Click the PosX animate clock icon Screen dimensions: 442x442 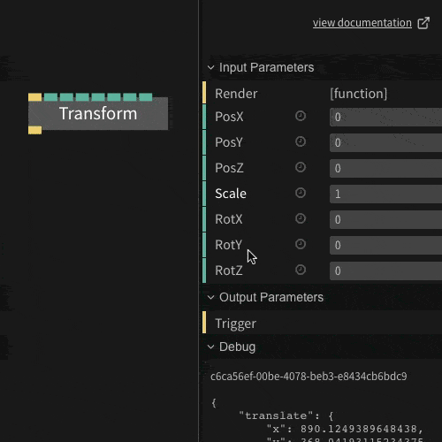point(301,116)
